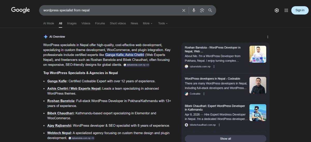
Task: Click the rpbanstola.com.np source domain text in card
Action: [200, 67]
